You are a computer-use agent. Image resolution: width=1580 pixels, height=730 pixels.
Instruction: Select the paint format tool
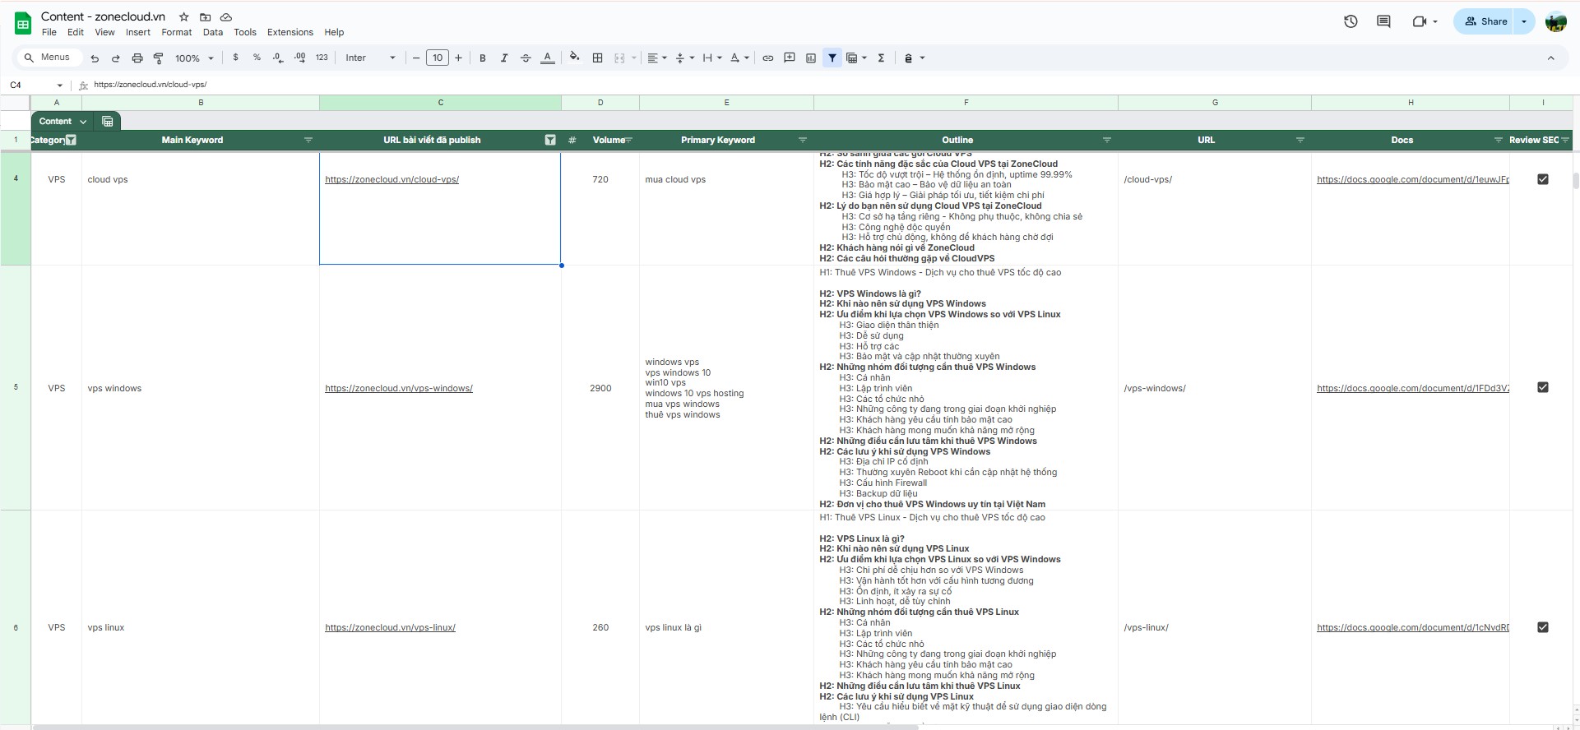click(158, 58)
